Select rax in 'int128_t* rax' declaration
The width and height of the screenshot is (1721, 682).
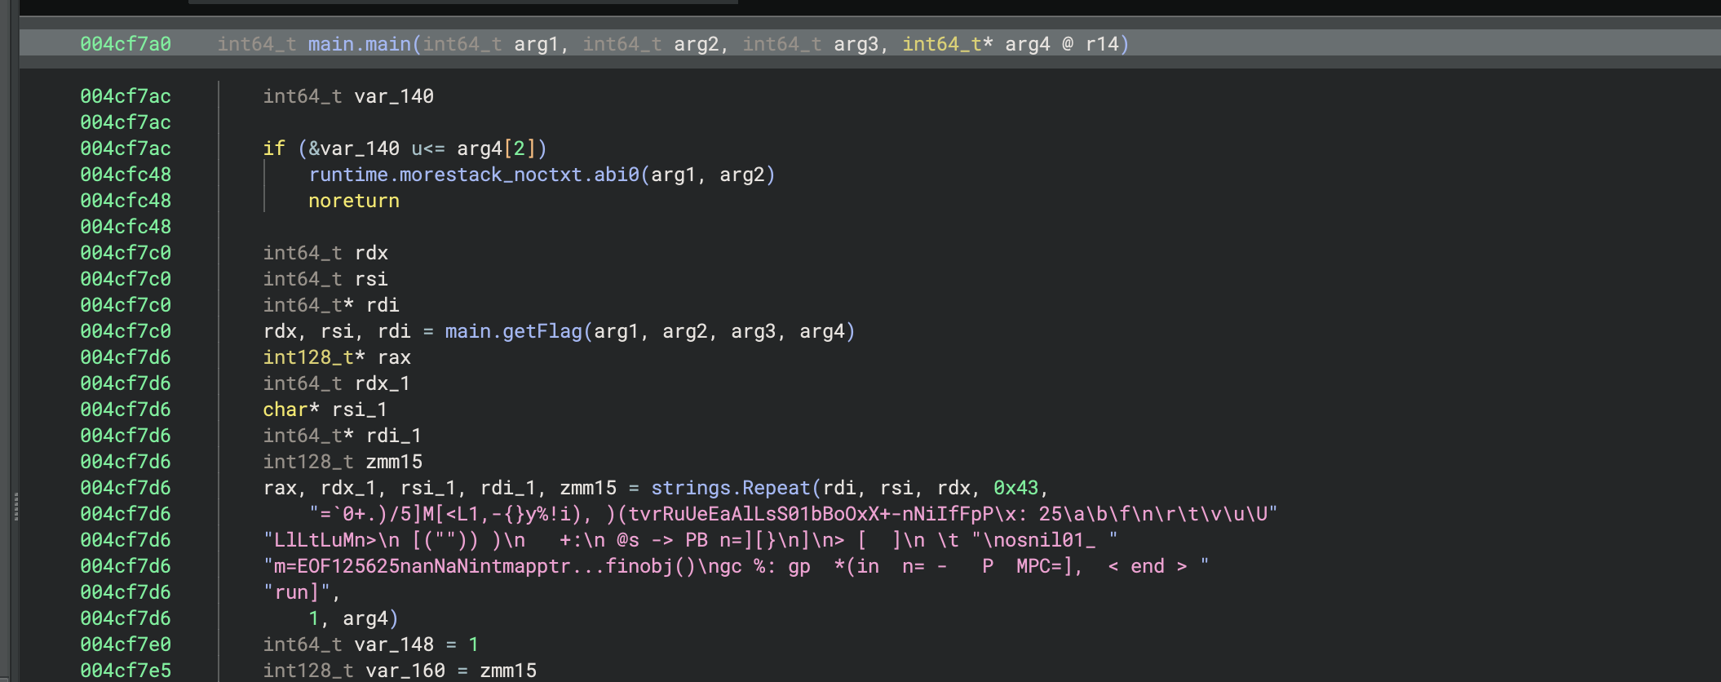pos(394,357)
